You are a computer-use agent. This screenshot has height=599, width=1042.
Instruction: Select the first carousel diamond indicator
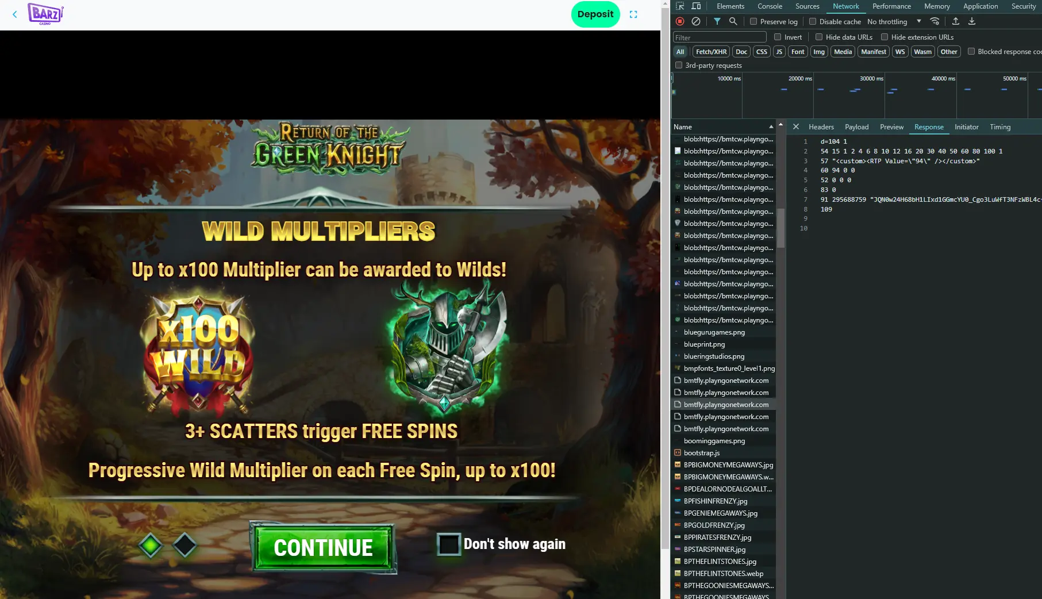click(151, 545)
